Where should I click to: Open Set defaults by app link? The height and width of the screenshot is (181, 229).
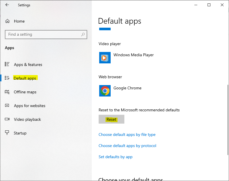point(116,157)
